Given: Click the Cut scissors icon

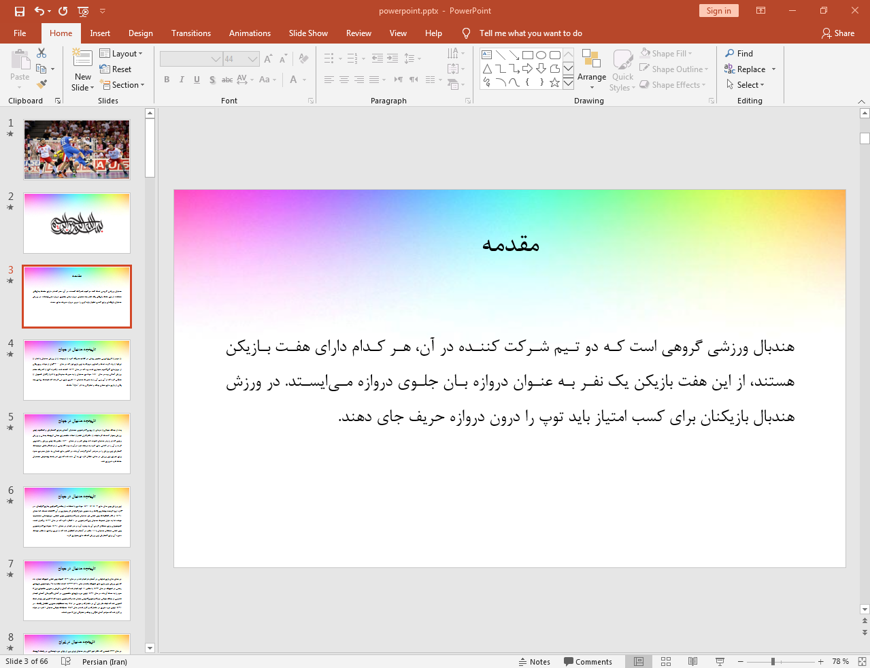Looking at the screenshot, I should tap(41, 53).
